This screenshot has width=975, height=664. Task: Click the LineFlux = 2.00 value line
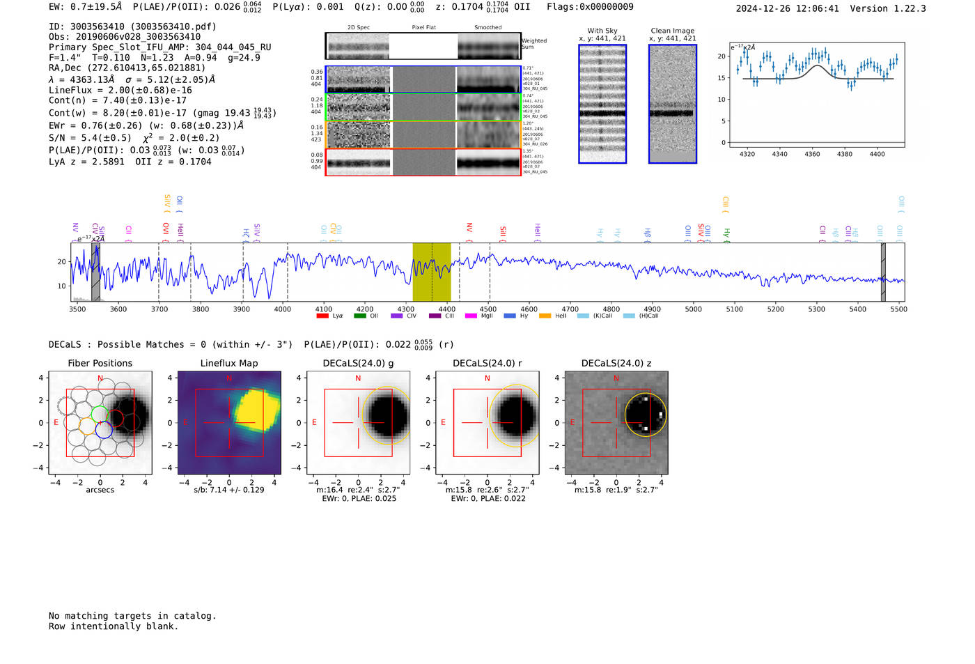coord(120,90)
